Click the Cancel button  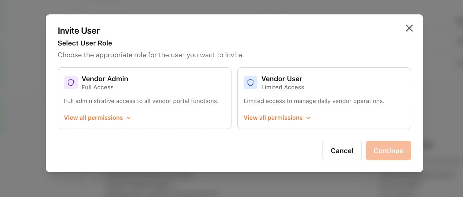342,151
